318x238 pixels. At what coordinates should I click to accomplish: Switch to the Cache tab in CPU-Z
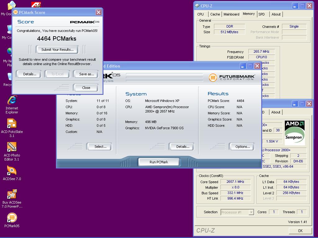coord(215,14)
